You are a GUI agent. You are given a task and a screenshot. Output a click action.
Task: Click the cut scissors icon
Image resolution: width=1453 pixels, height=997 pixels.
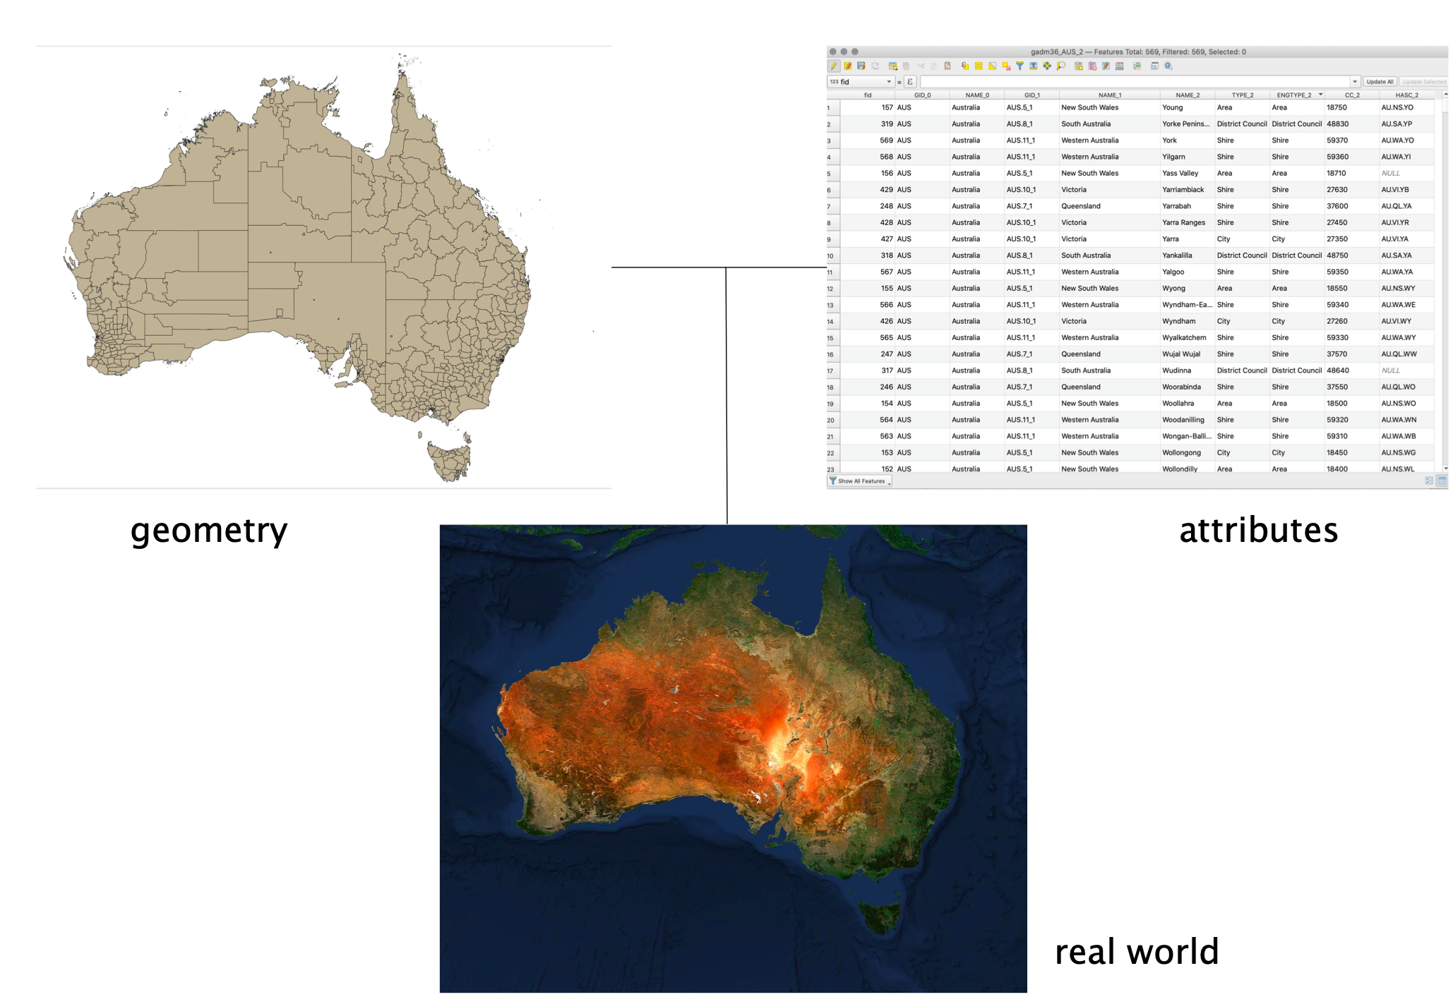pos(920,66)
